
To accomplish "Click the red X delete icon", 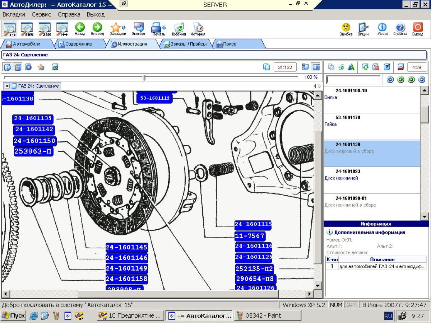I will (376, 67).
